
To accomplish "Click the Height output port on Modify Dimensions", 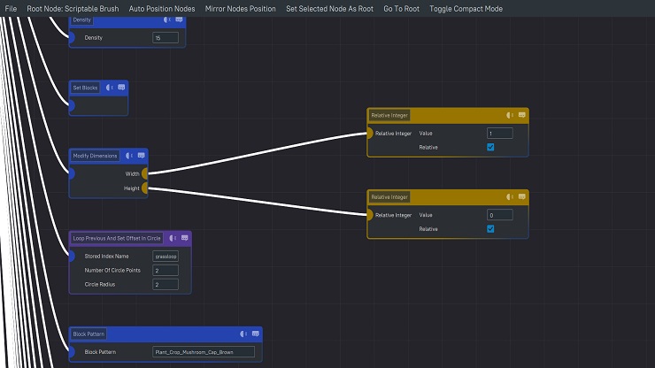I will [145, 188].
